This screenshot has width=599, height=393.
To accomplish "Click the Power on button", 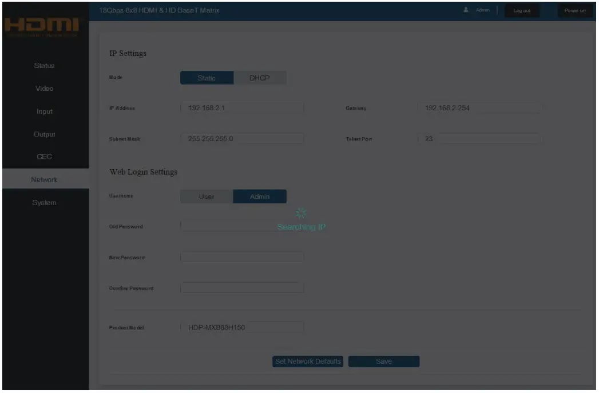I will click(x=575, y=11).
